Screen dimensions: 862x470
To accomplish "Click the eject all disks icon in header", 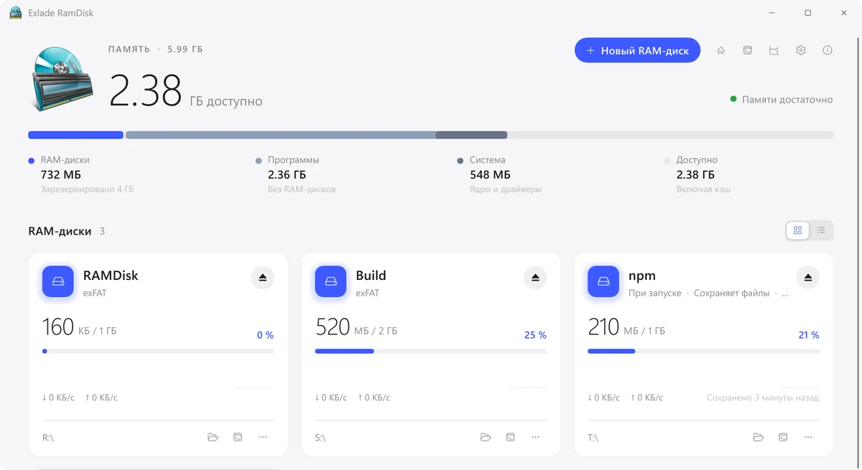I will tap(721, 50).
